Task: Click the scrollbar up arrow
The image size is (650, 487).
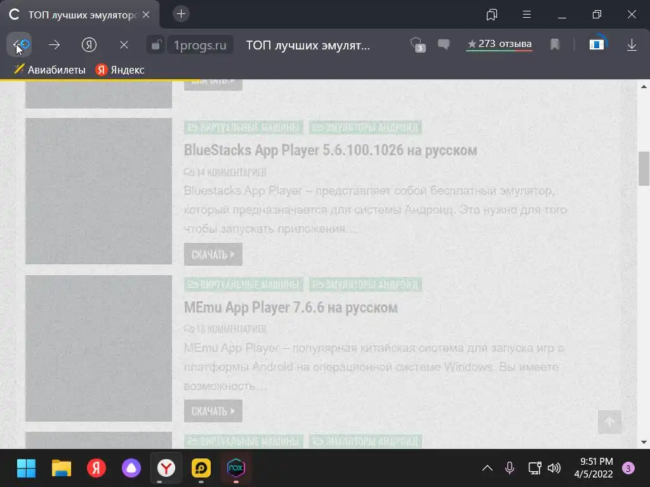Action: pyautogui.click(x=644, y=86)
